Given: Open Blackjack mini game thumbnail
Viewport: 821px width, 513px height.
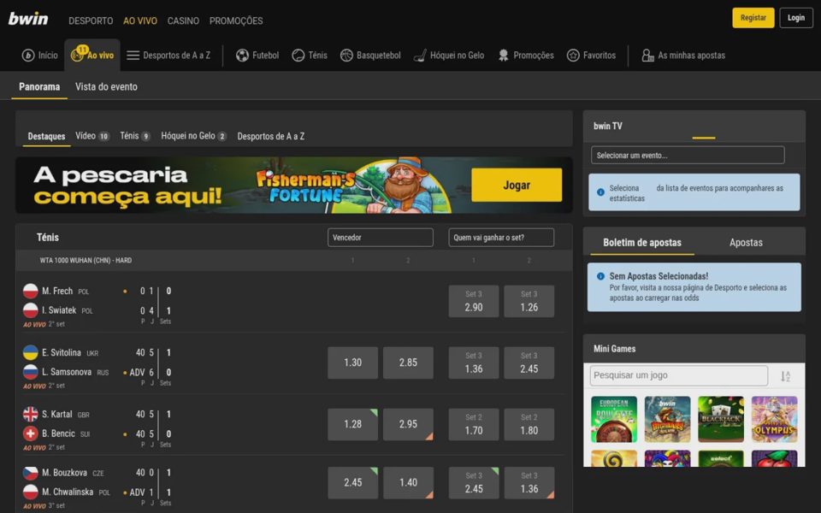Looking at the screenshot, I should (x=720, y=419).
